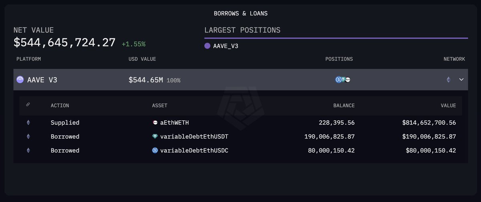Click the stacked position token icons
The height and width of the screenshot is (202, 481).
coord(343,80)
